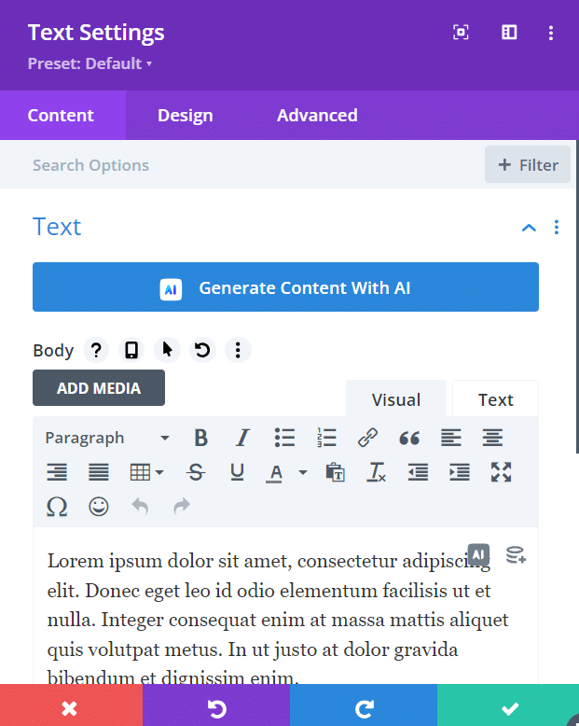Insert a special character (Omega icon)
Image resolution: width=579 pixels, height=726 pixels.
tap(57, 507)
